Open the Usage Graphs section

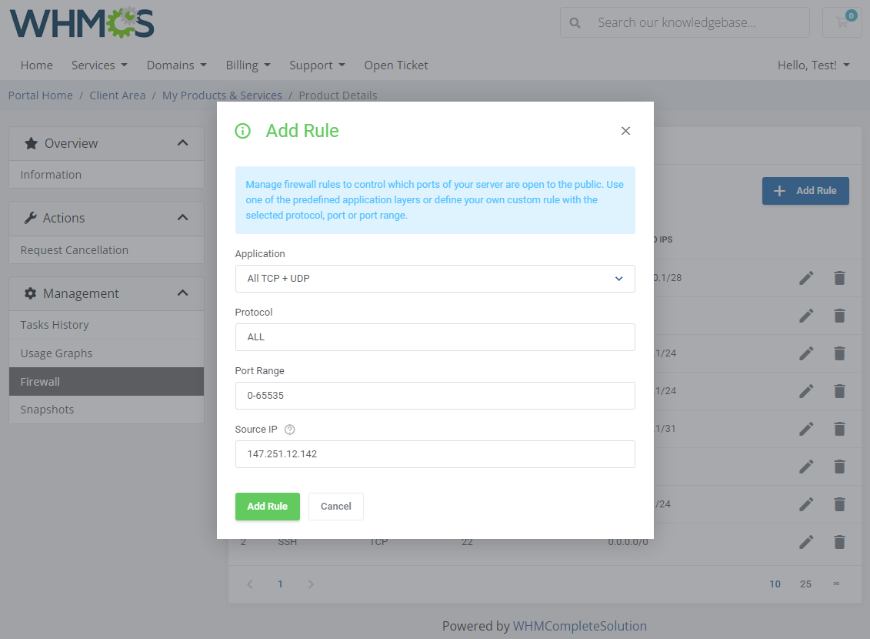coord(56,353)
